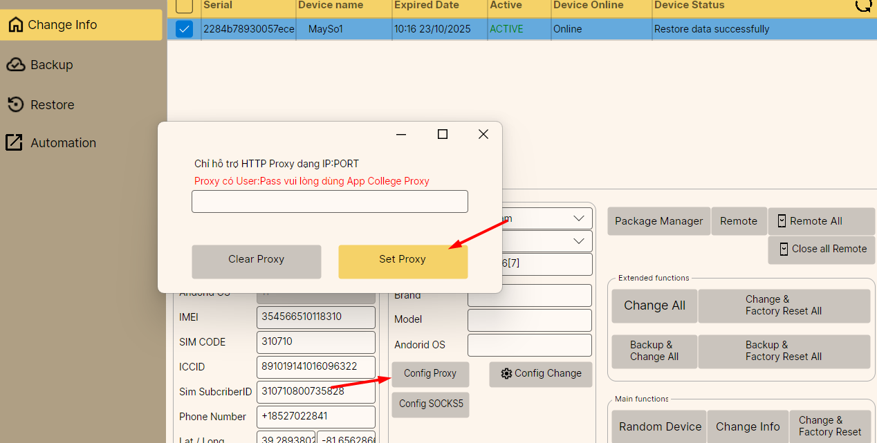Screen dimensions: 877x443
Task: Click the phone icon on Remote All
Action: click(782, 221)
